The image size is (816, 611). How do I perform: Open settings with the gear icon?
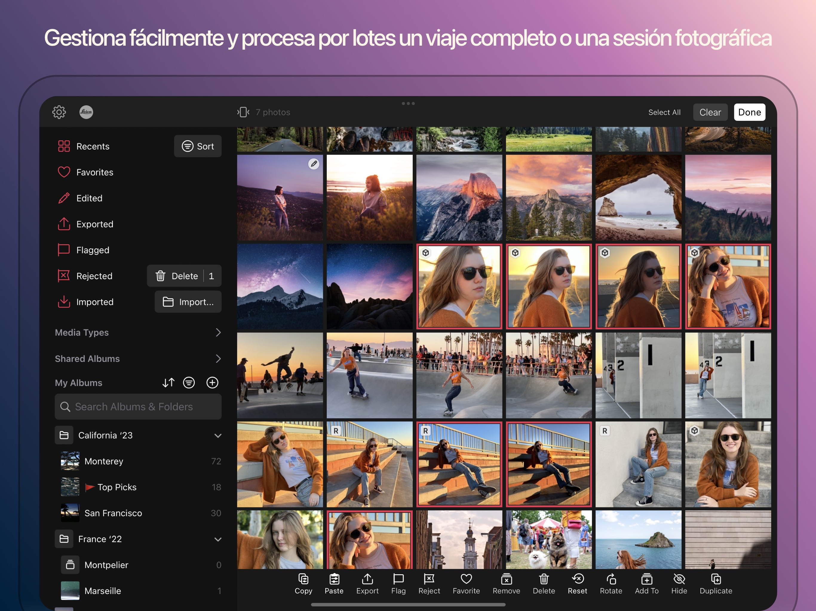click(x=59, y=112)
